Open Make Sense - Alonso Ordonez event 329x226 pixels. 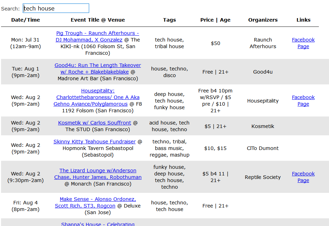point(98,199)
